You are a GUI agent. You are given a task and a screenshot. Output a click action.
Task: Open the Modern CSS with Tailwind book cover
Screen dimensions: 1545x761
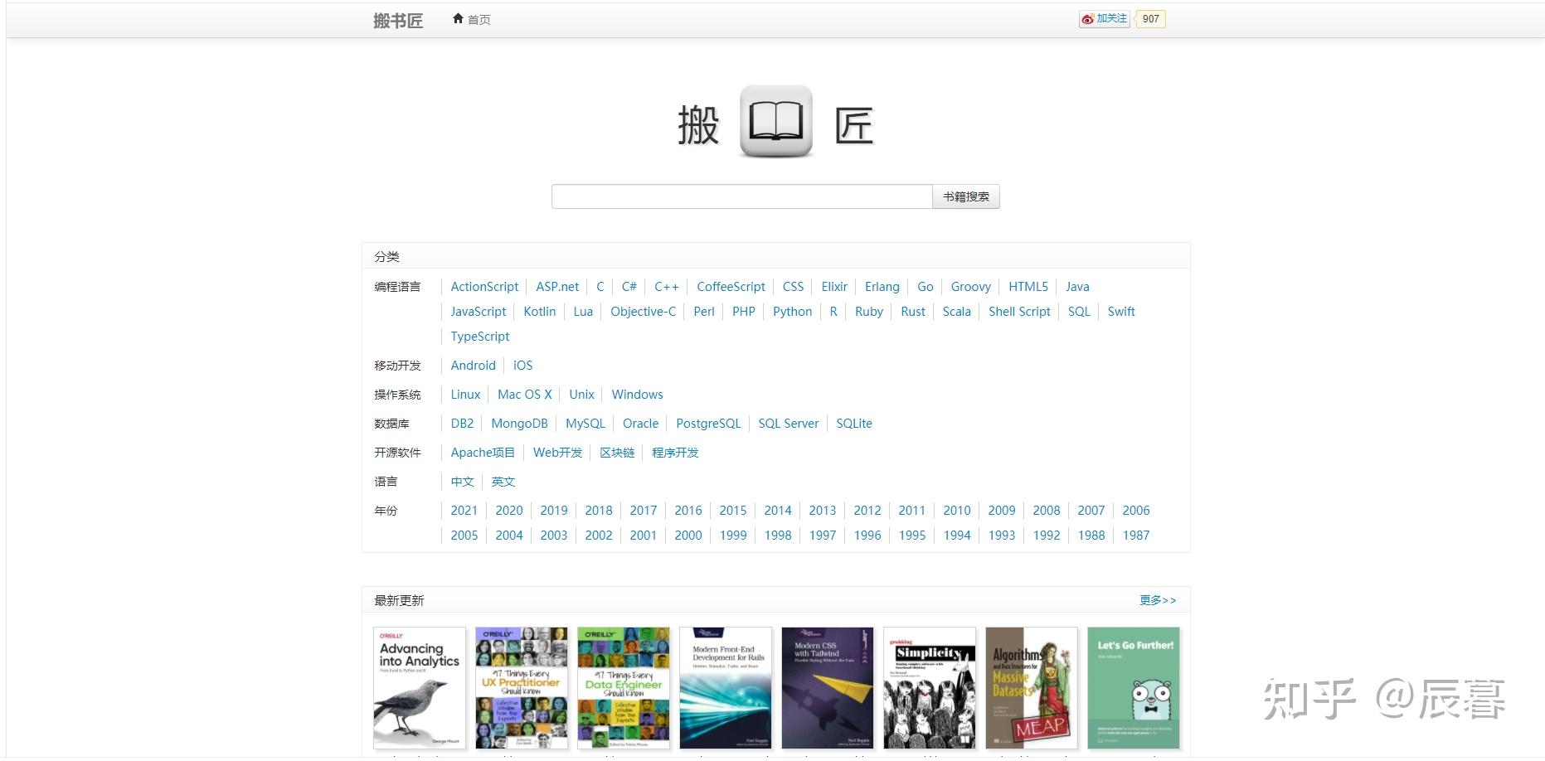827,686
